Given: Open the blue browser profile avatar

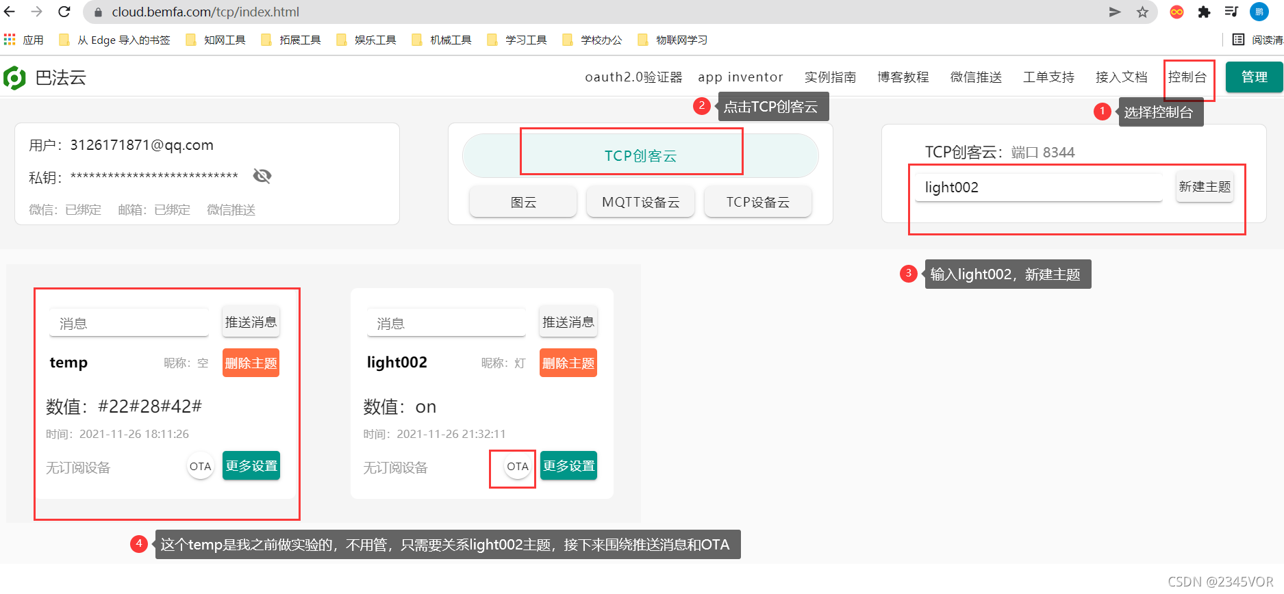Looking at the screenshot, I should click(x=1259, y=12).
